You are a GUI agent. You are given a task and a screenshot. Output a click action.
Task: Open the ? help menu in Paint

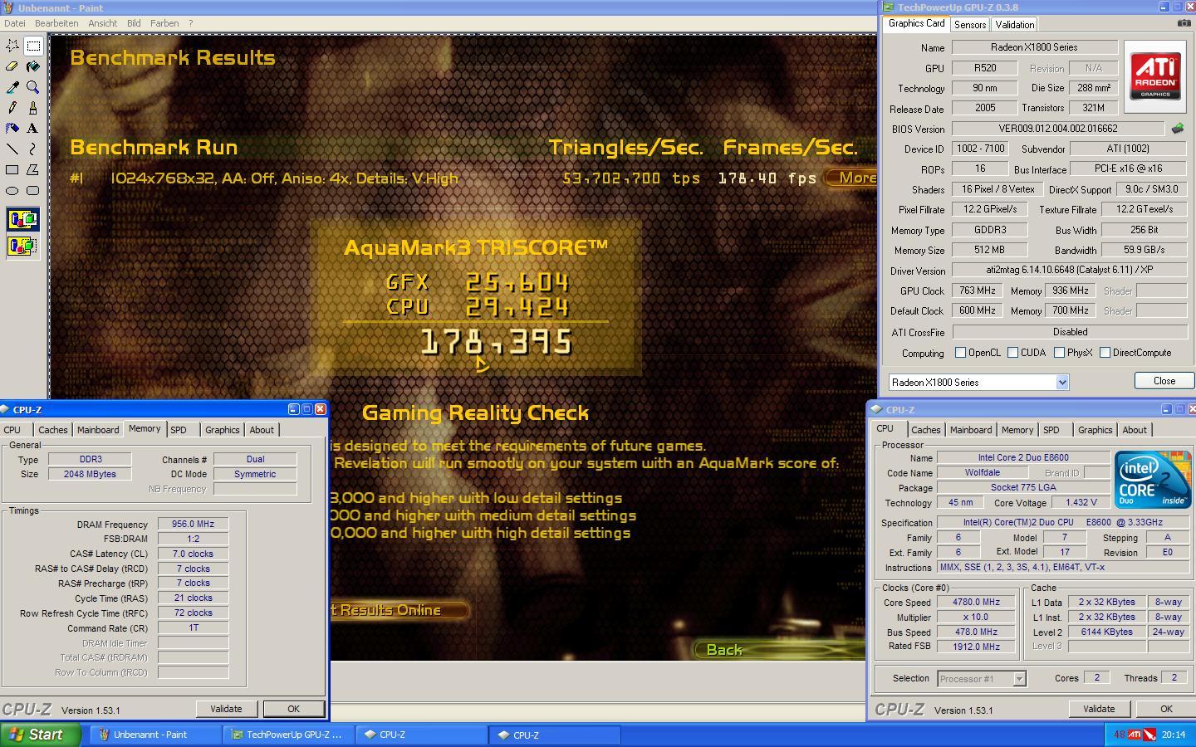[190, 23]
